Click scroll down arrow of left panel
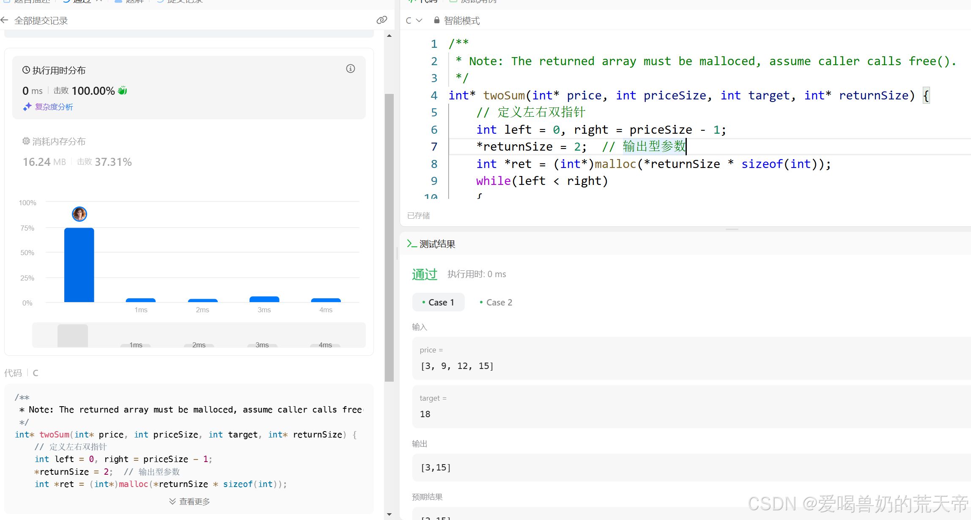 pyautogui.click(x=389, y=514)
